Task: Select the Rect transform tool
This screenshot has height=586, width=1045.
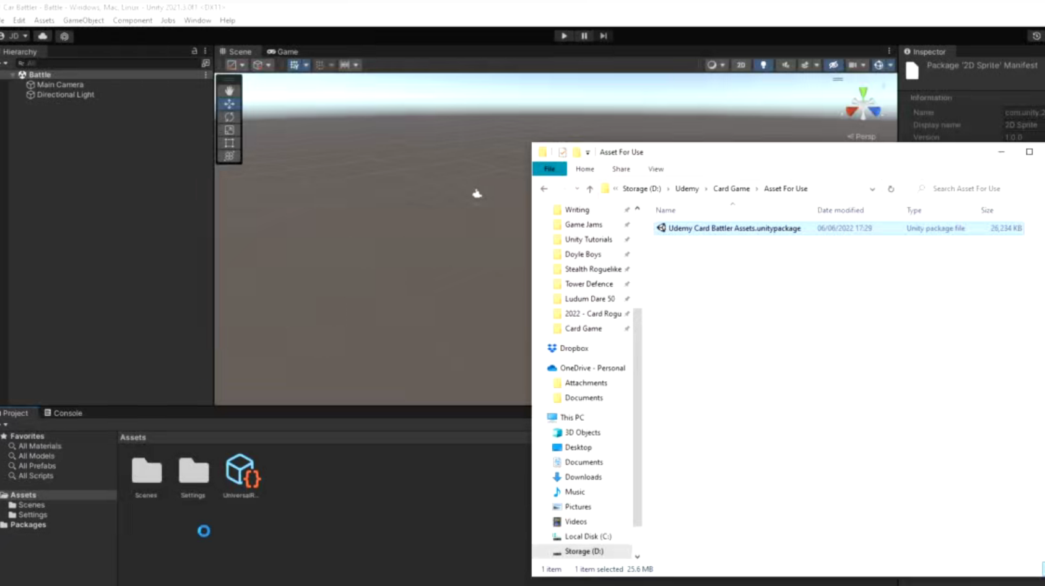Action: coord(229,143)
